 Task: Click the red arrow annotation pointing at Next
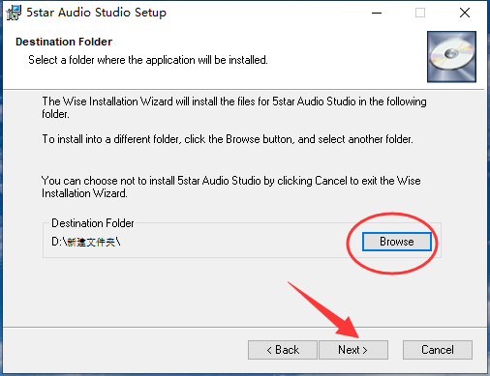324,310
